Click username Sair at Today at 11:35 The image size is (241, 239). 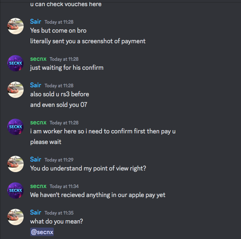coord(35,212)
